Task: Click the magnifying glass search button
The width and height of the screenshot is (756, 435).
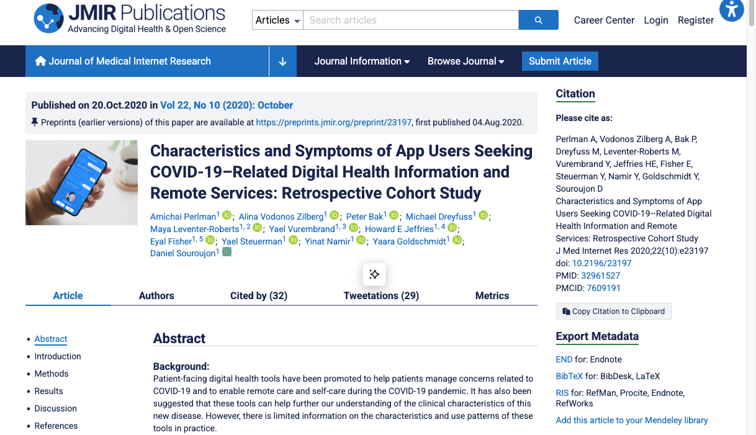Action: 538,20
